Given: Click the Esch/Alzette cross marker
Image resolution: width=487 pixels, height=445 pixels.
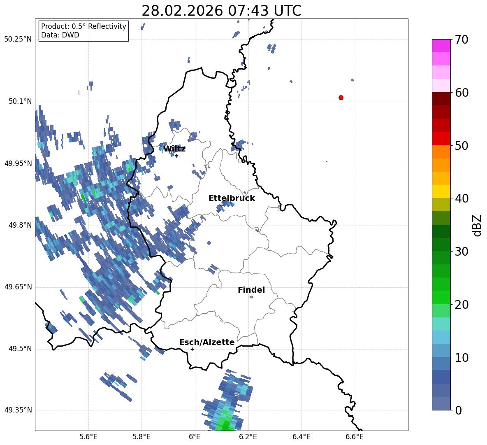Looking at the screenshot, I should pos(192,349).
